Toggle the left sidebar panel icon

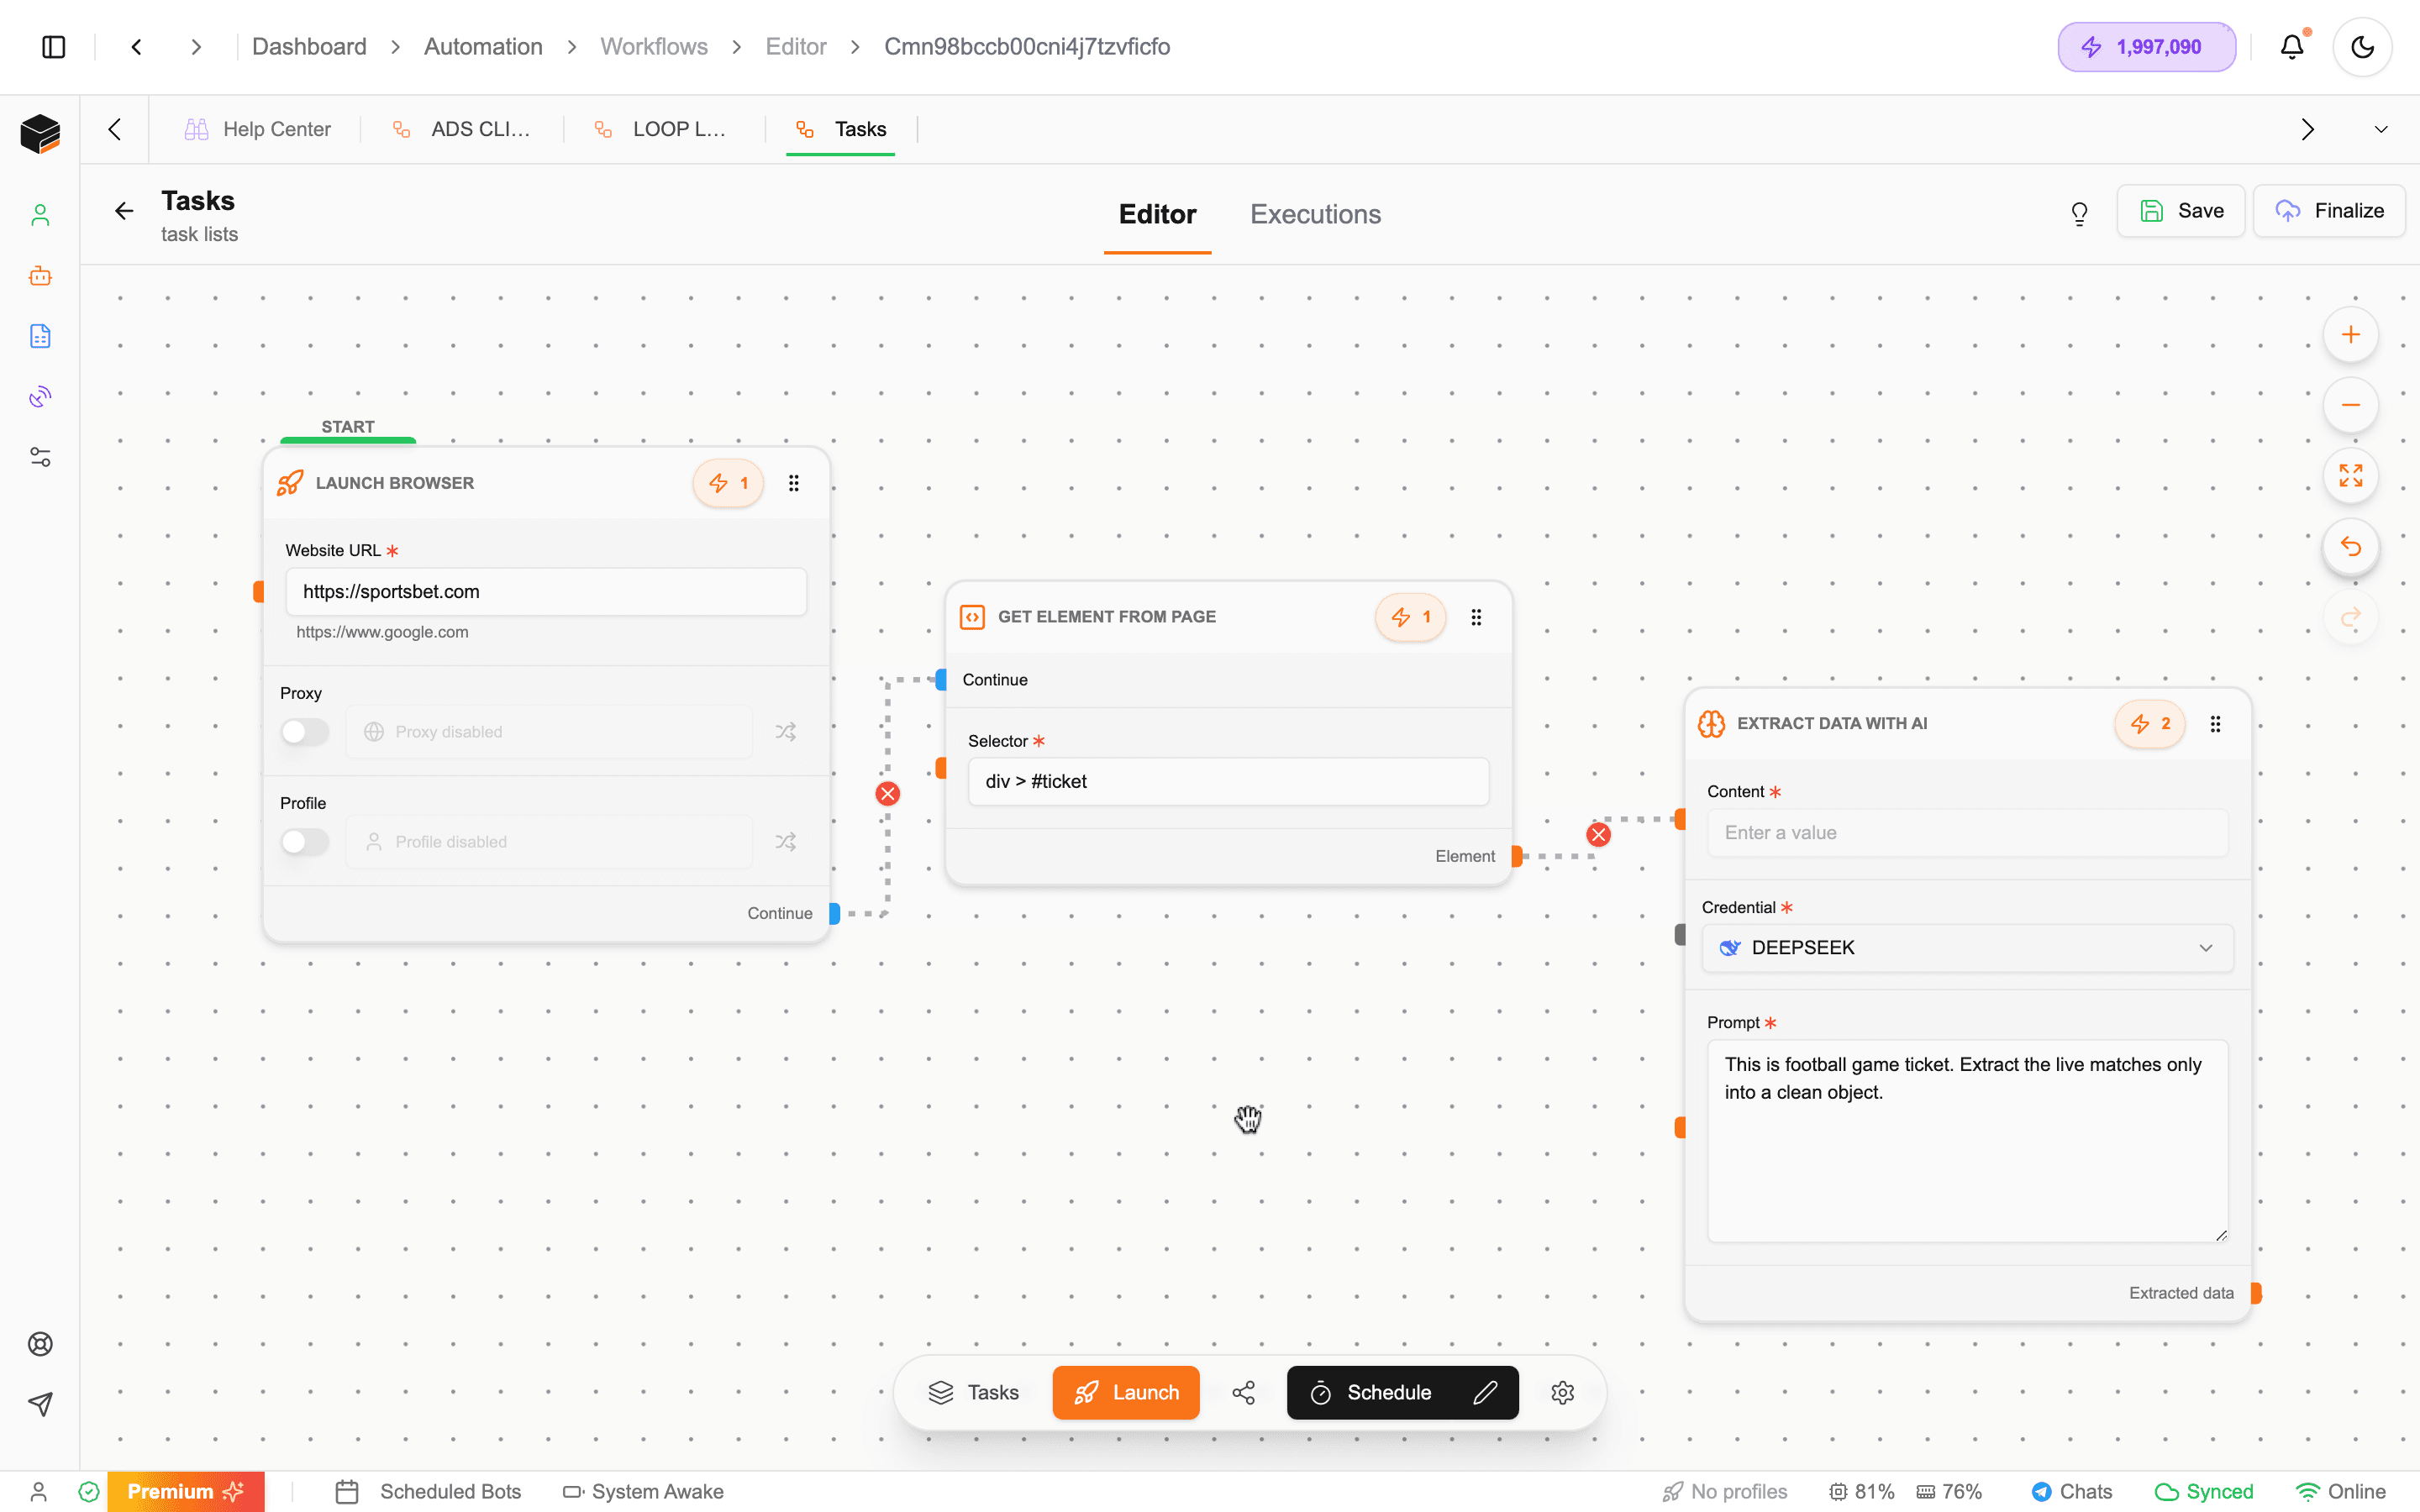pos(54,47)
